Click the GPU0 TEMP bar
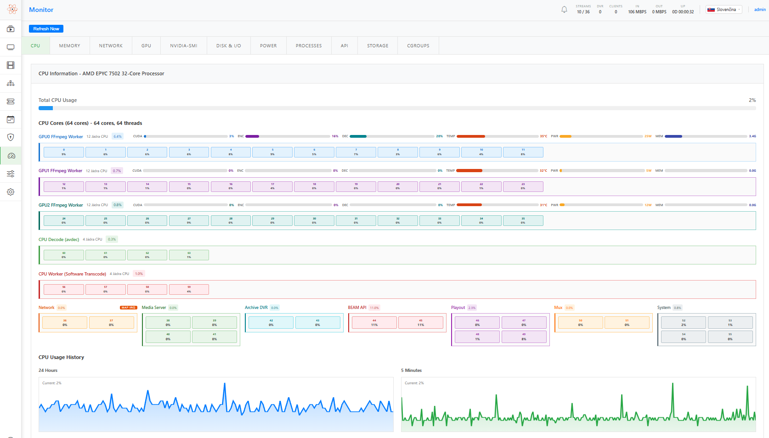This screenshot has width=769, height=438. click(x=497, y=136)
